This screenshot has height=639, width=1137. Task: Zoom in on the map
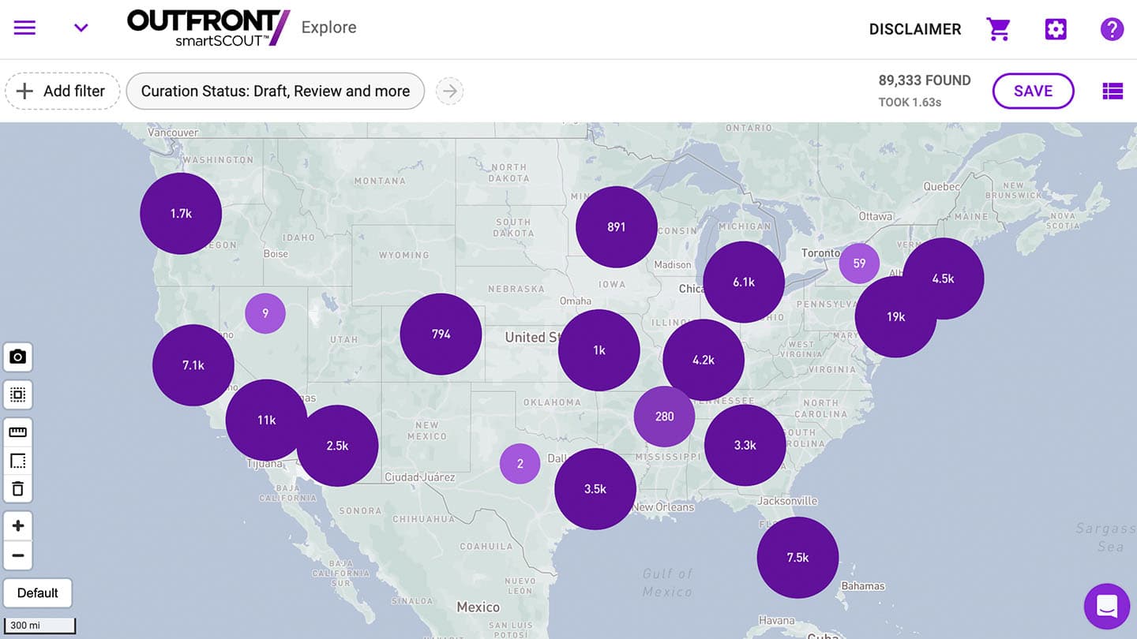17,526
